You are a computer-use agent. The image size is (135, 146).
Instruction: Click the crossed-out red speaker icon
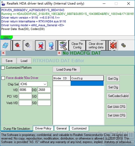pyautogui.click(x=113, y=45)
